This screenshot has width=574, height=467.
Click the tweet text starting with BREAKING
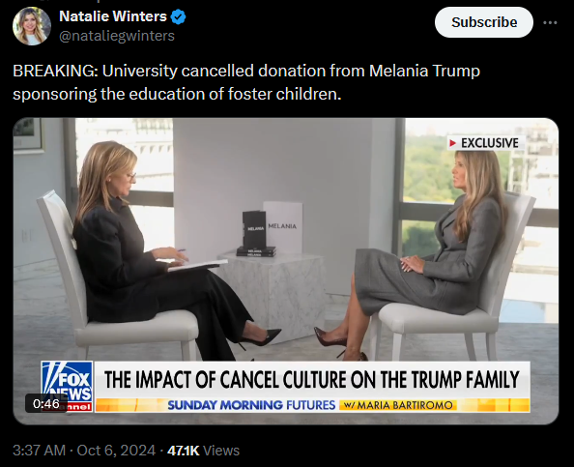point(246,82)
